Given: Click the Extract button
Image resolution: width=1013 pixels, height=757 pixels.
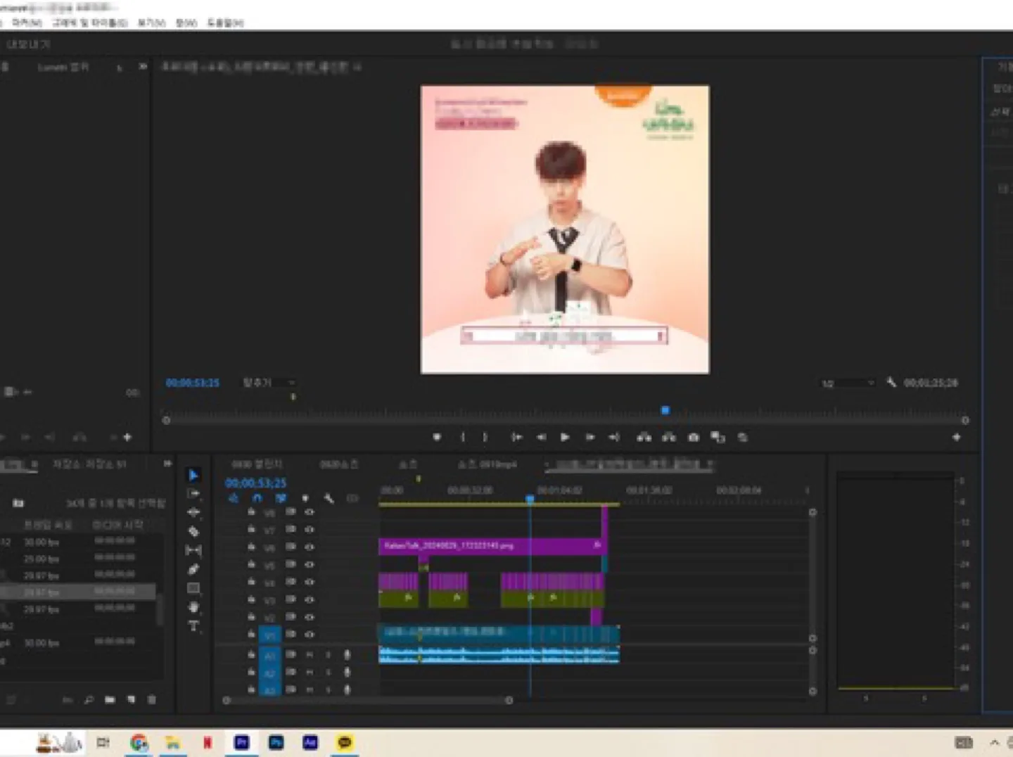Looking at the screenshot, I should (668, 437).
